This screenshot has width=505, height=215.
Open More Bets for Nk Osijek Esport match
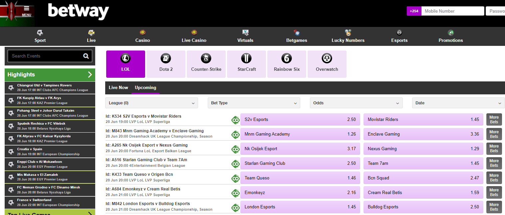[494, 149]
